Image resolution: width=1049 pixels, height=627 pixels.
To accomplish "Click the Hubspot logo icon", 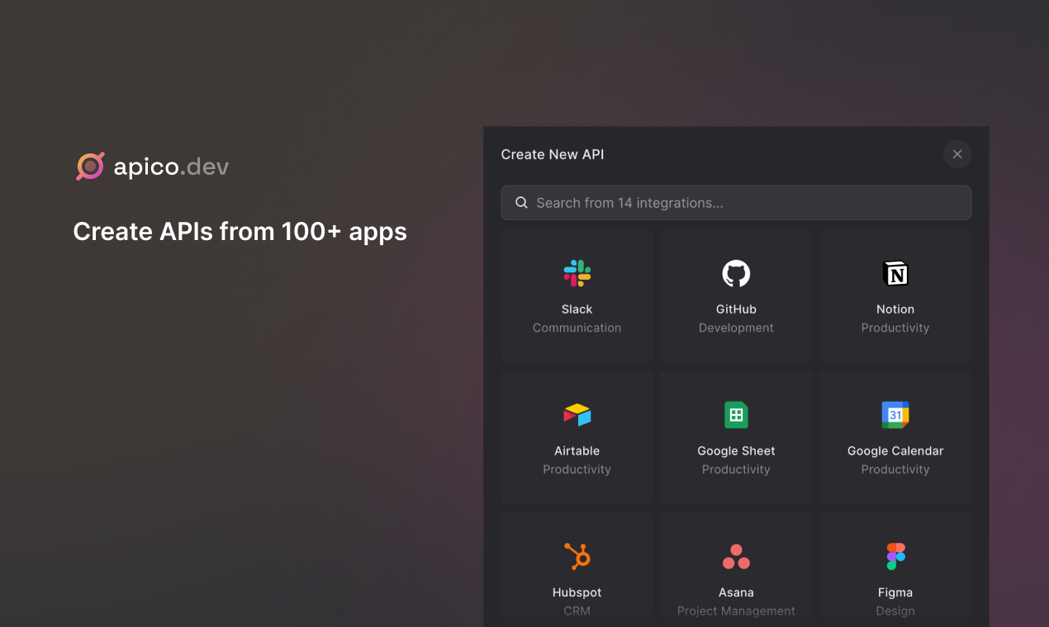I will pos(577,557).
